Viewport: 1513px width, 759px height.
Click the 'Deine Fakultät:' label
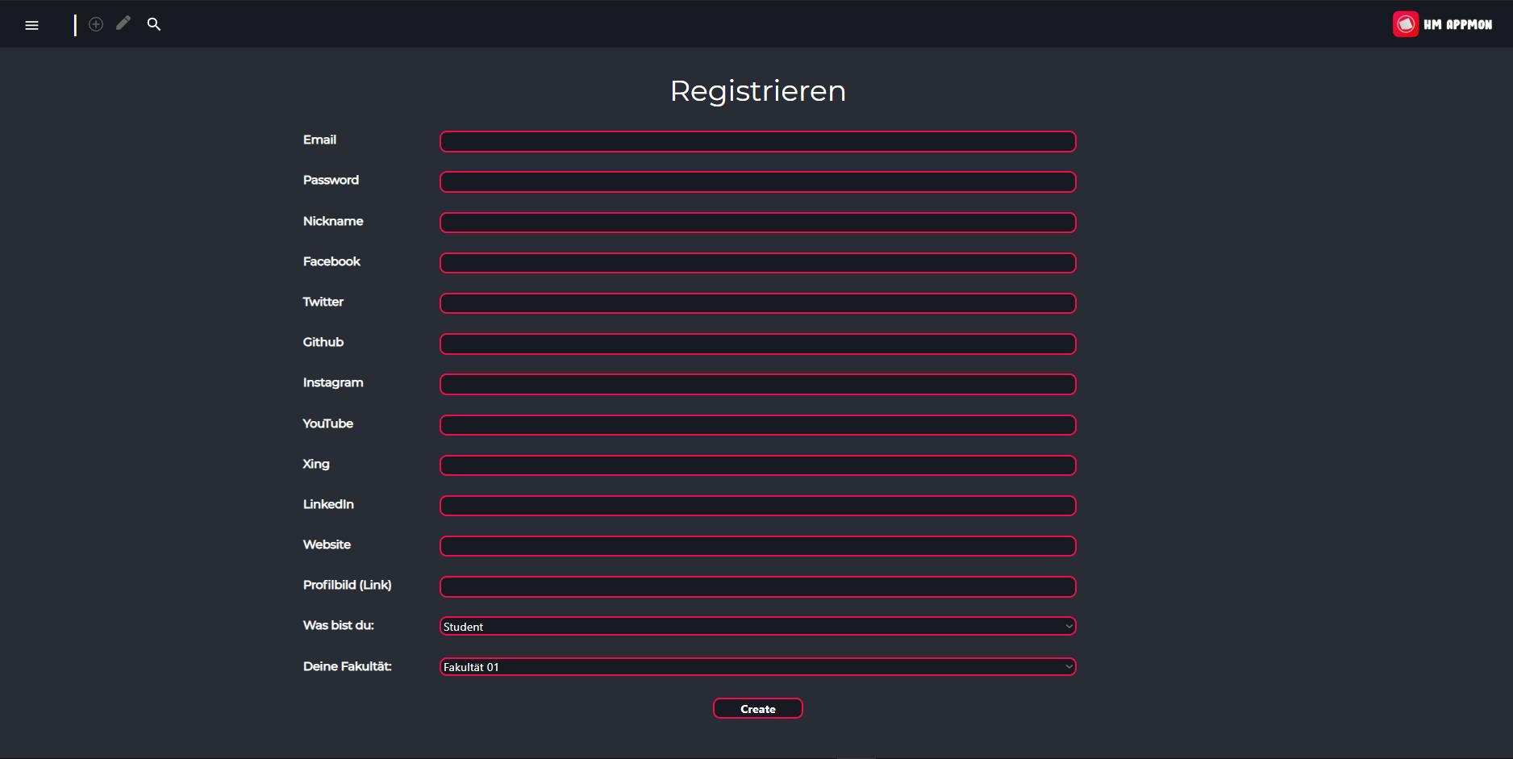pyautogui.click(x=348, y=666)
